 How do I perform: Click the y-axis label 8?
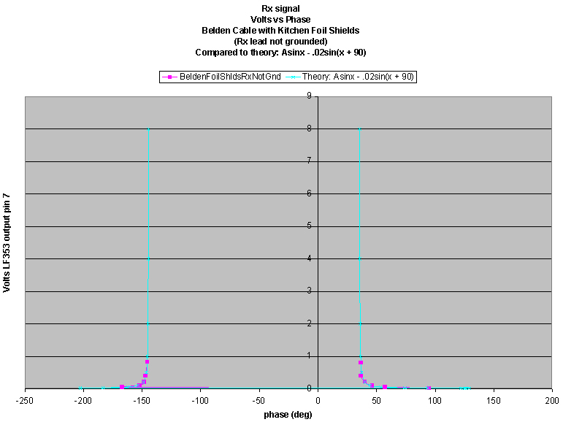click(309, 128)
